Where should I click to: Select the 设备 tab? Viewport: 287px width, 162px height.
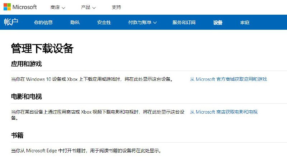click(218, 22)
